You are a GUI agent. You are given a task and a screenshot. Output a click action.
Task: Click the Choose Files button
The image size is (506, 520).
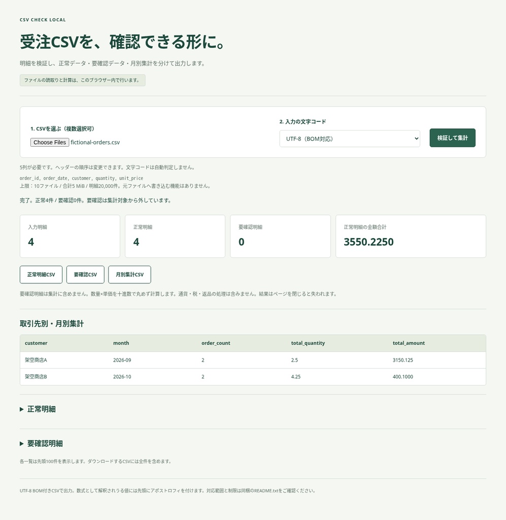coord(50,142)
